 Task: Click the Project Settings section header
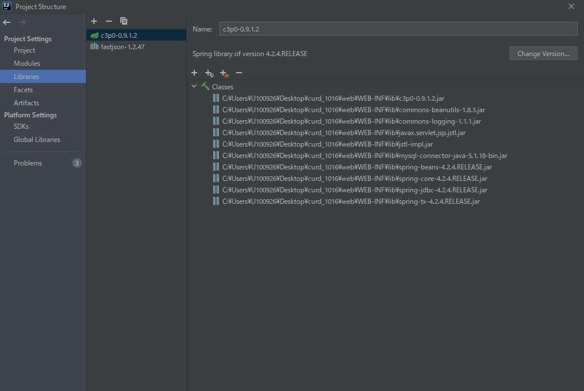pos(28,39)
